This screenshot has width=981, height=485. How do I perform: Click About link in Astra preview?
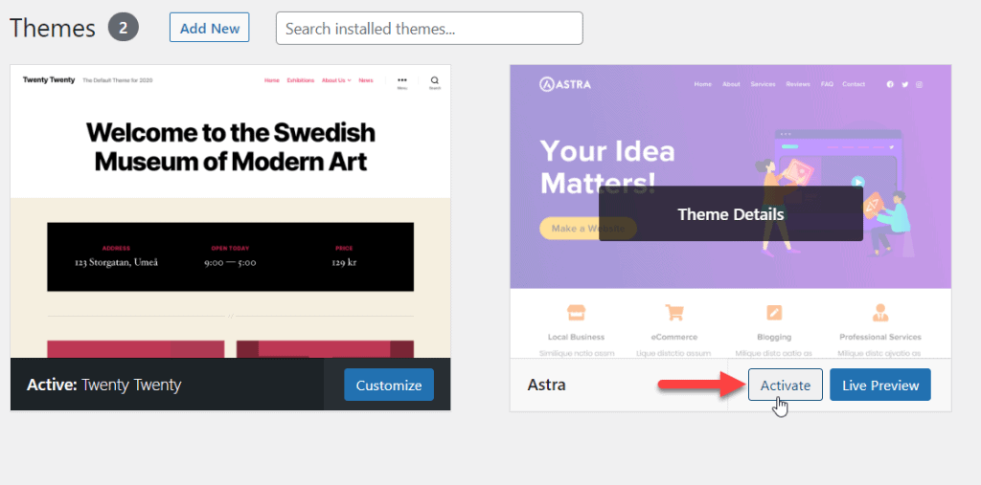[x=731, y=84]
